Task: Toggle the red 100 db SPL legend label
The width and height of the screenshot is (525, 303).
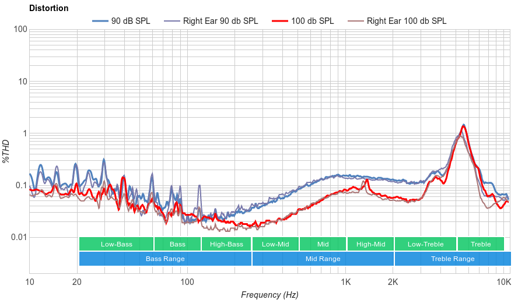Action: 312,21
